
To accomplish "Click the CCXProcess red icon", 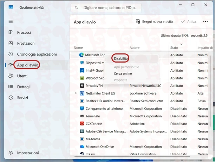I will click(82, 124).
